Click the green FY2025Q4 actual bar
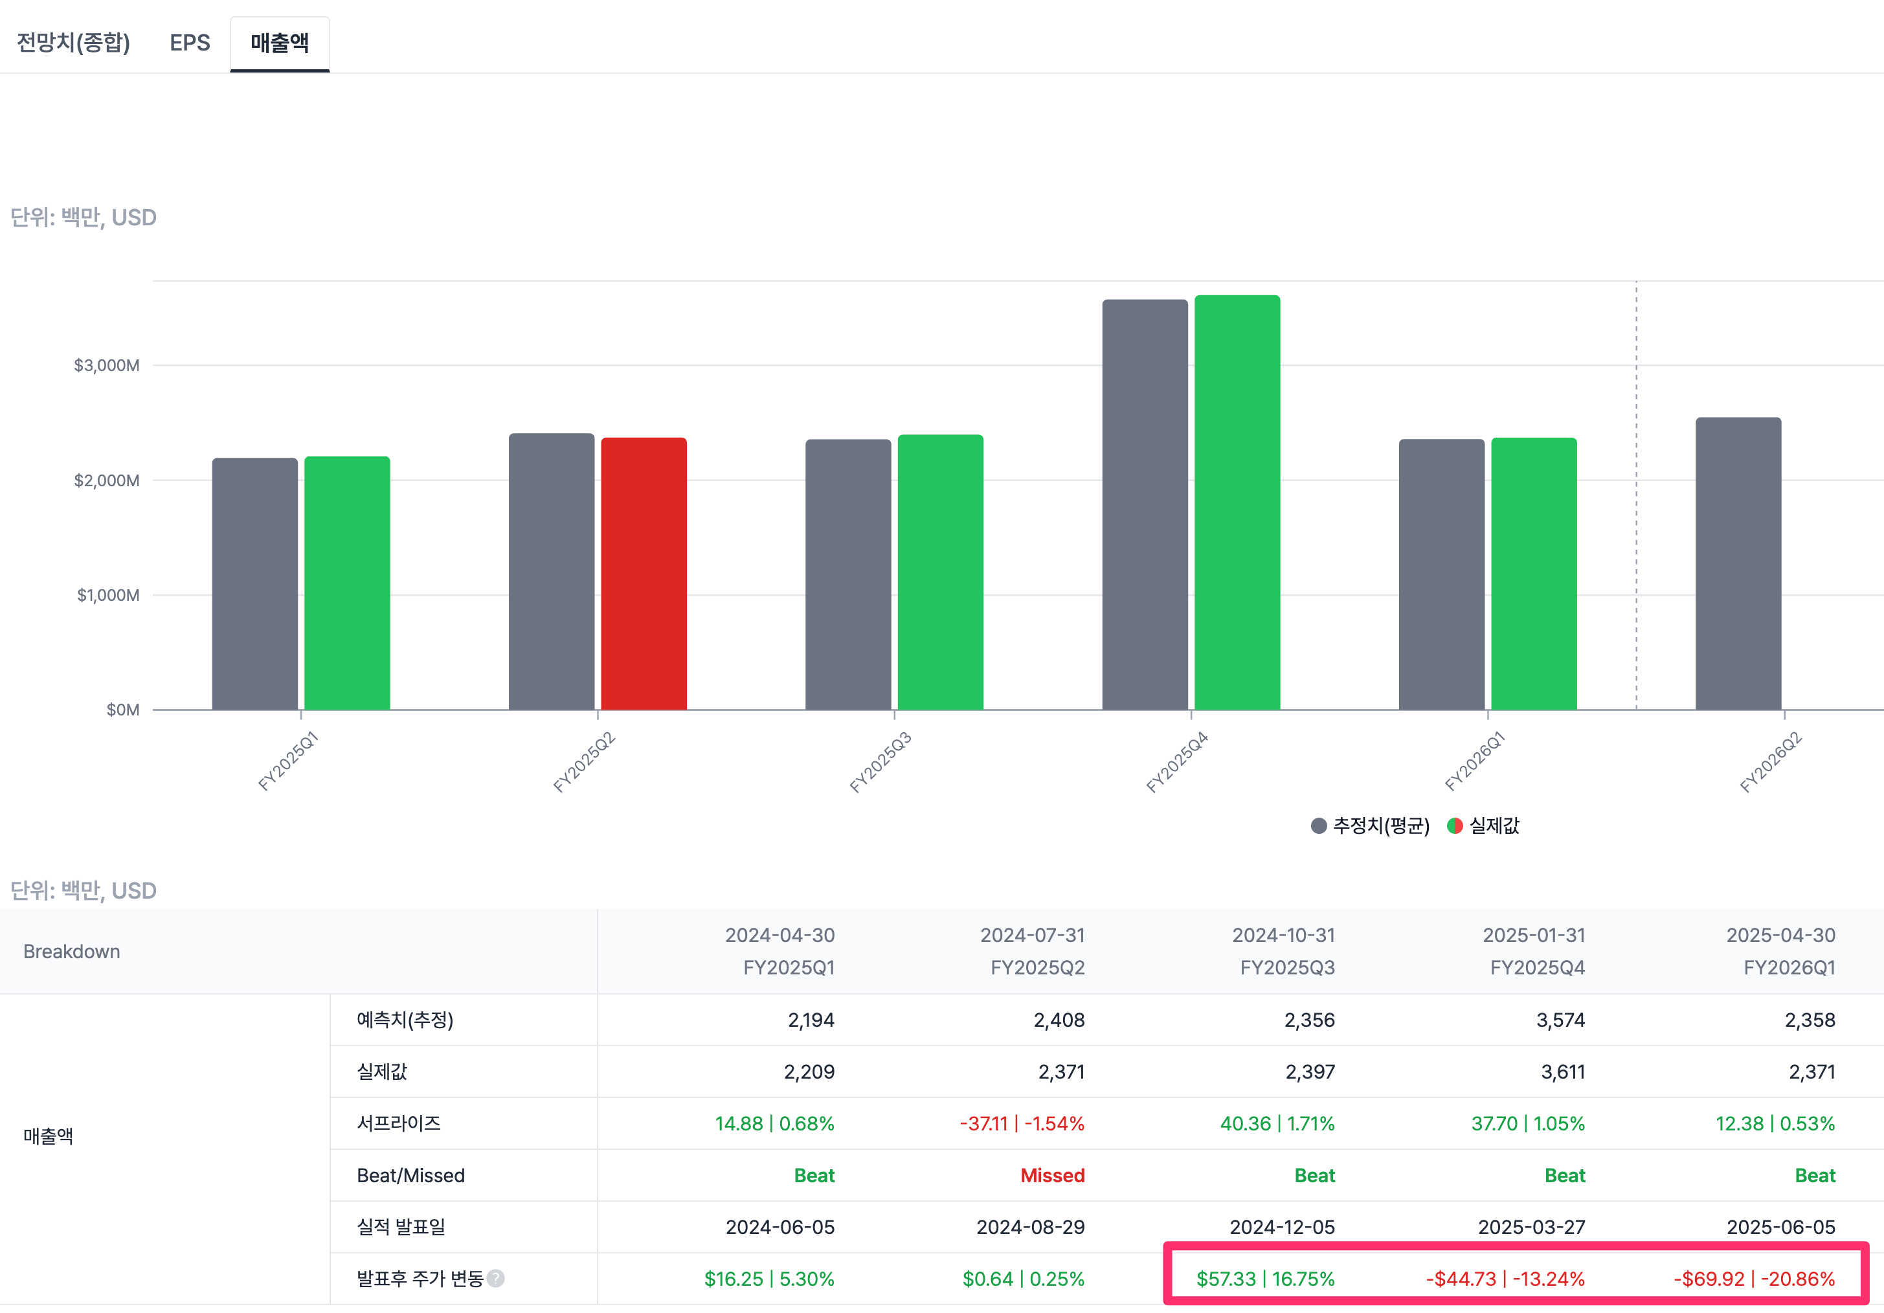1884x1313 pixels. coord(1237,502)
